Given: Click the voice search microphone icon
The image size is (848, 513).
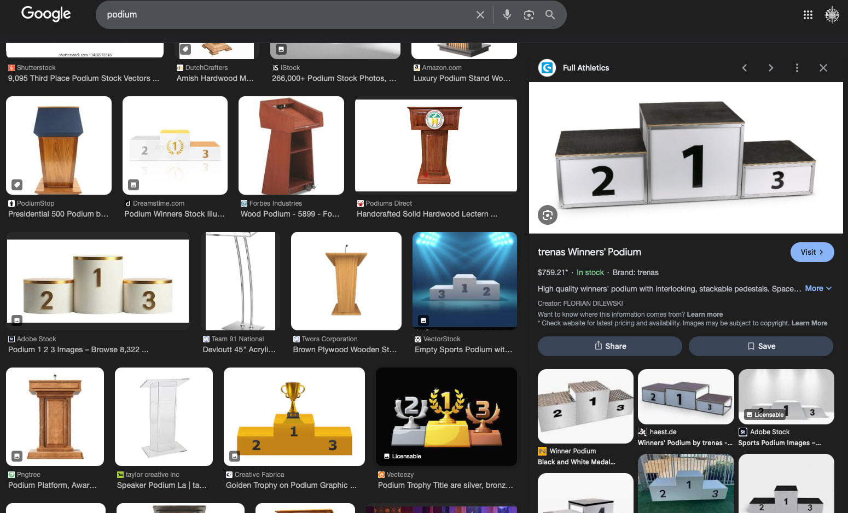Looking at the screenshot, I should pyautogui.click(x=507, y=15).
